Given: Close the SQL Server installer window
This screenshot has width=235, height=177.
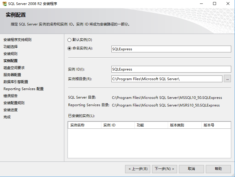Looking at the screenshot, I should (228, 4).
